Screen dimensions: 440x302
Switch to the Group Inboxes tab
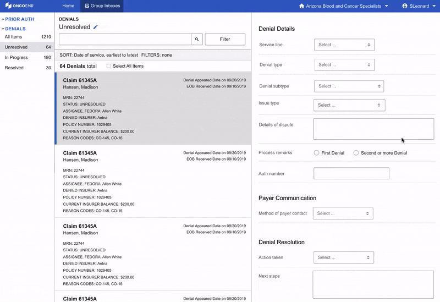click(102, 6)
